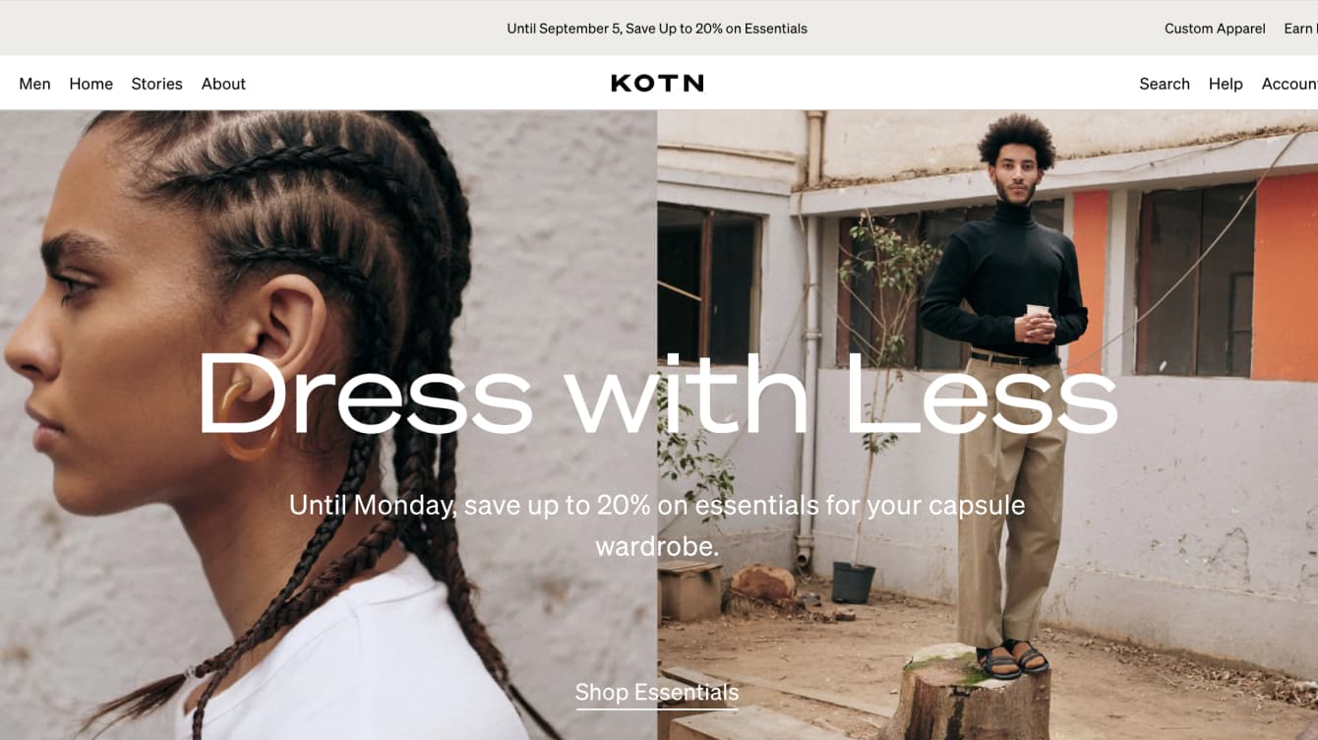Select the man in black turtleneck
The width and height of the screenshot is (1318, 740).
(1006, 394)
